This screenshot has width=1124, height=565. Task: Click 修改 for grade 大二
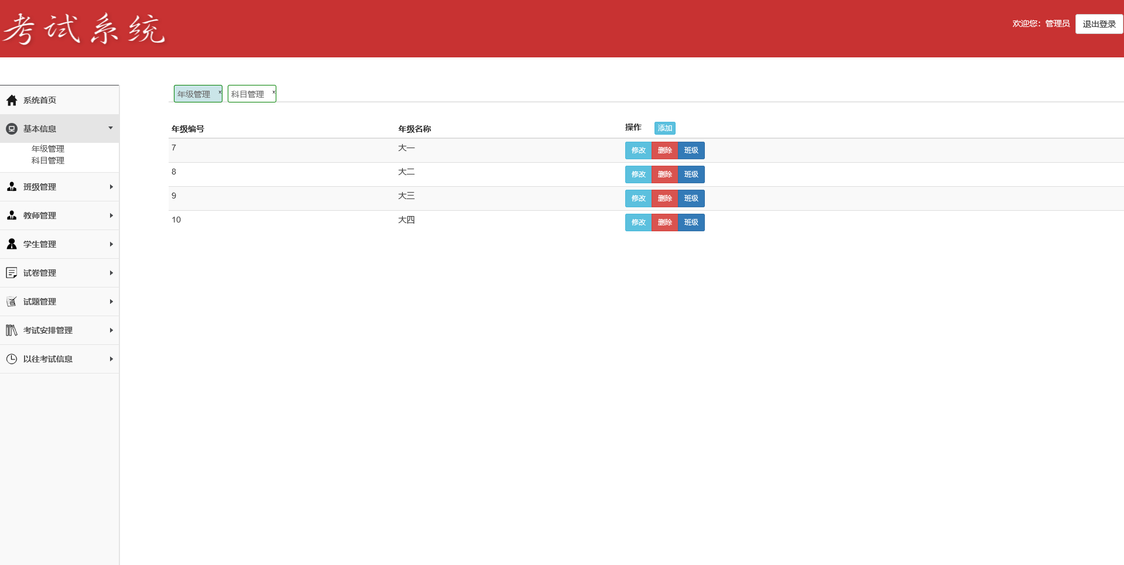coord(638,174)
